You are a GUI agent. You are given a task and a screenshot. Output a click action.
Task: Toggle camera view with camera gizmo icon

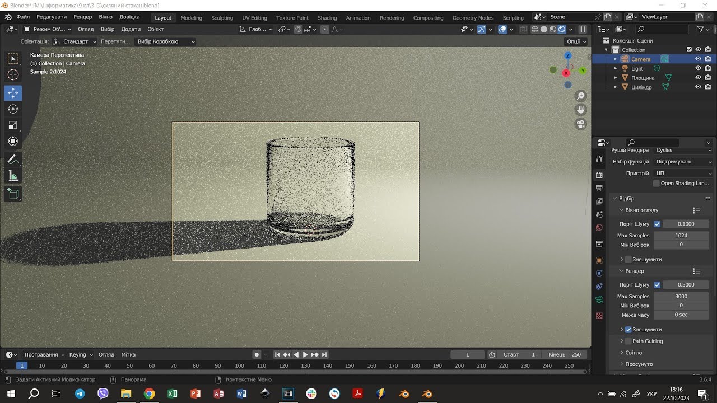(x=581, y=124)
